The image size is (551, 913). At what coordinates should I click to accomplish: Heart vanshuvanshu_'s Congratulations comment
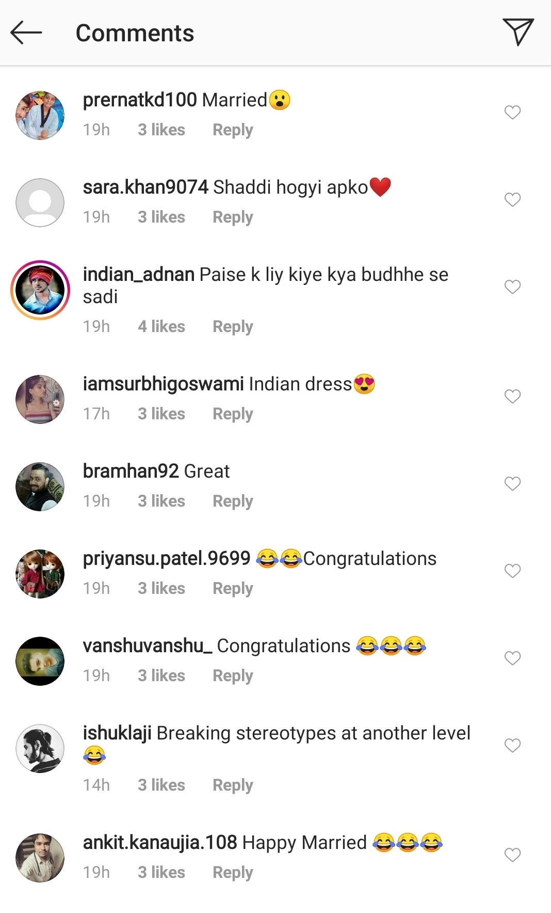[512, 658]
